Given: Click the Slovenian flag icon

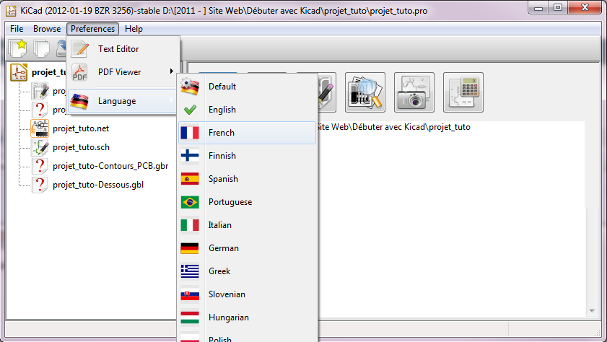Looking at the screenshot, I should pyautogui.click(x=190, y=294).
